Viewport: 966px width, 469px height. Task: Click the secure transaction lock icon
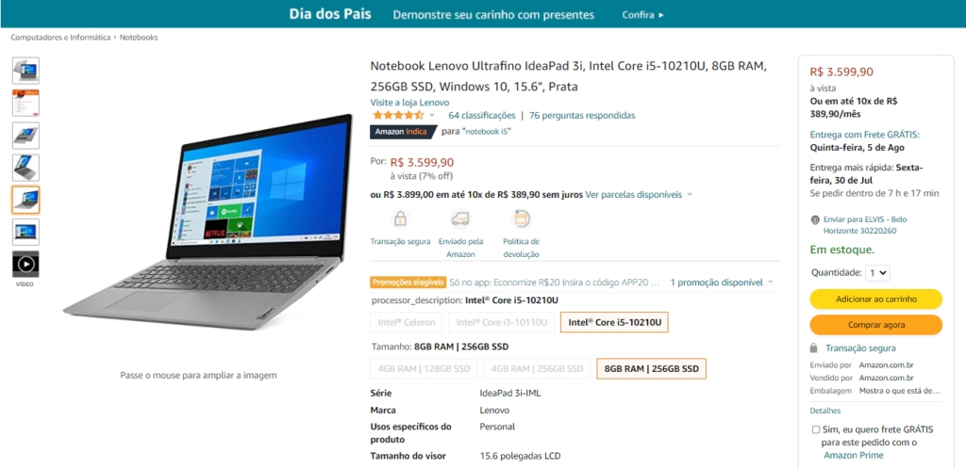(400, 218)
